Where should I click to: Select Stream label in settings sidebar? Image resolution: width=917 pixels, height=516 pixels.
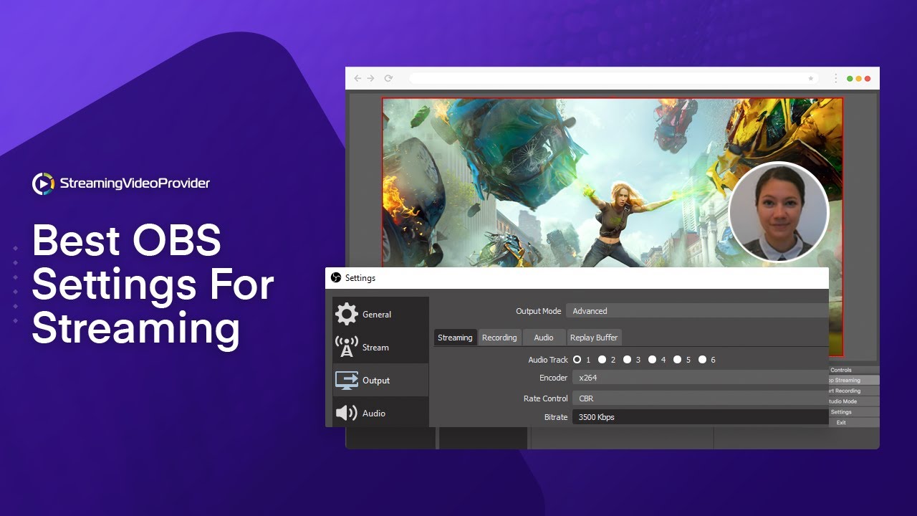point(375,348)
